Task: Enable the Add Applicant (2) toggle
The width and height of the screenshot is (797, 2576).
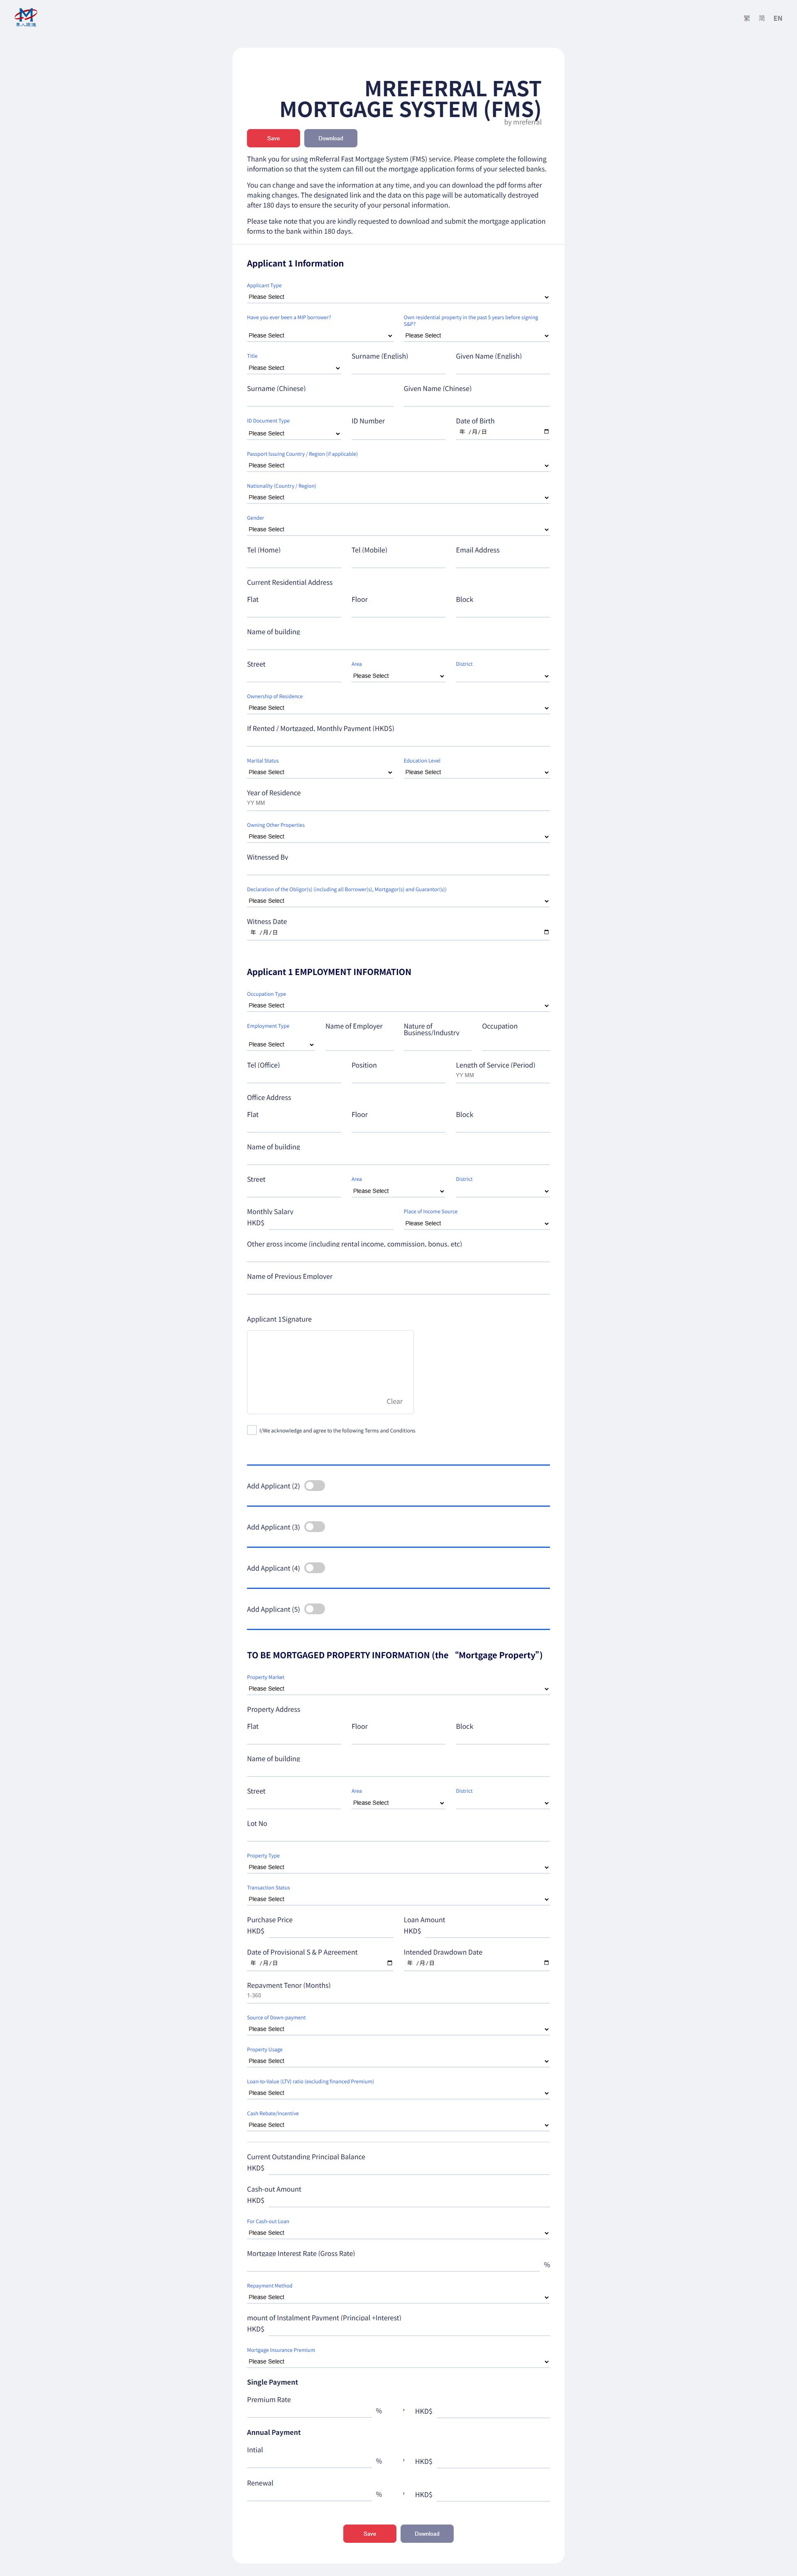Action: point(314,1486)
